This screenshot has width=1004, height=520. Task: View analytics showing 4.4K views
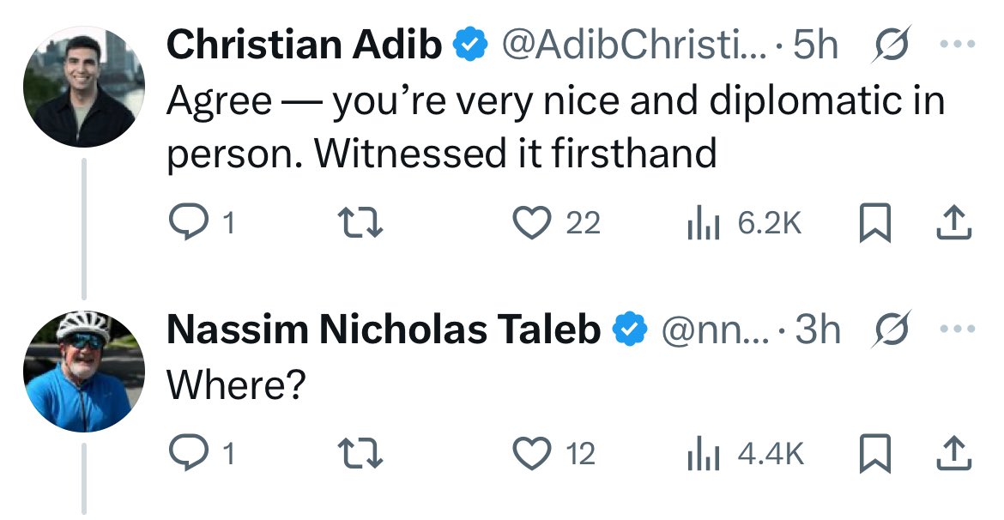click(703, 453)
